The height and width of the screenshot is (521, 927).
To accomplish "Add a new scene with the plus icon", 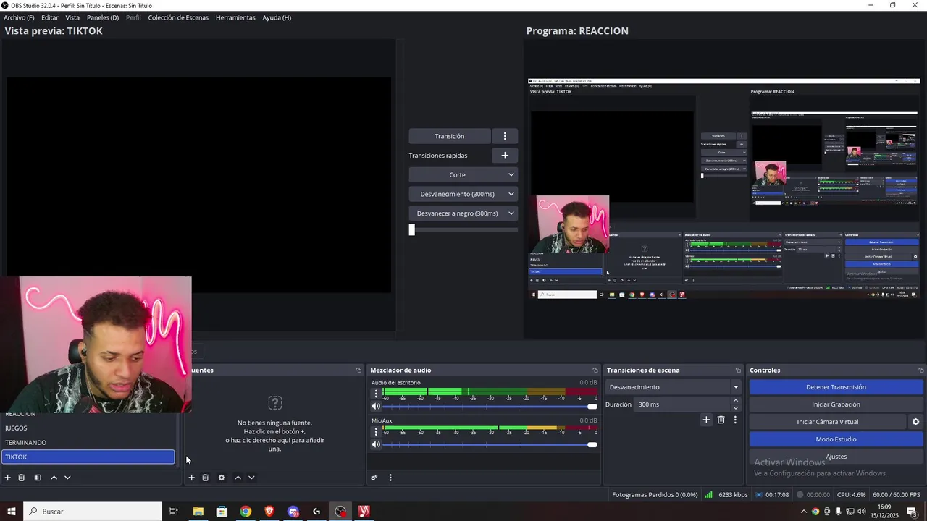I will coord(8,478).
